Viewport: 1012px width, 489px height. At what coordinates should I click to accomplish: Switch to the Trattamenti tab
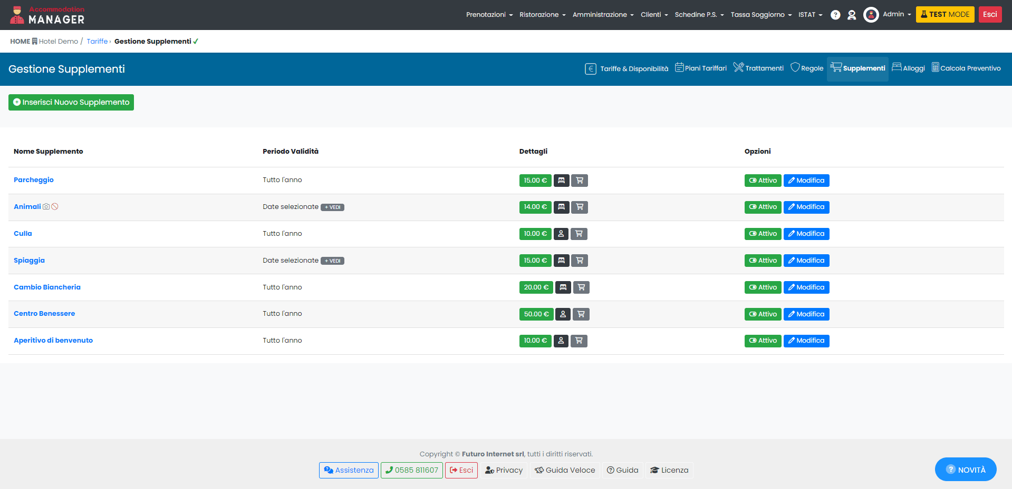758,68
